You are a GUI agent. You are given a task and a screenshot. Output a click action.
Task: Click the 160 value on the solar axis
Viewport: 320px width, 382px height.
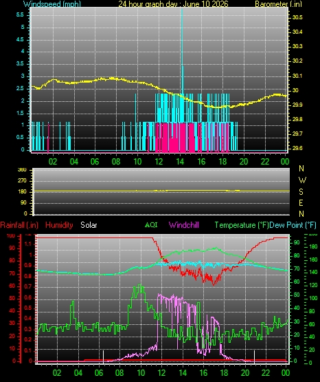pos(313,259)
